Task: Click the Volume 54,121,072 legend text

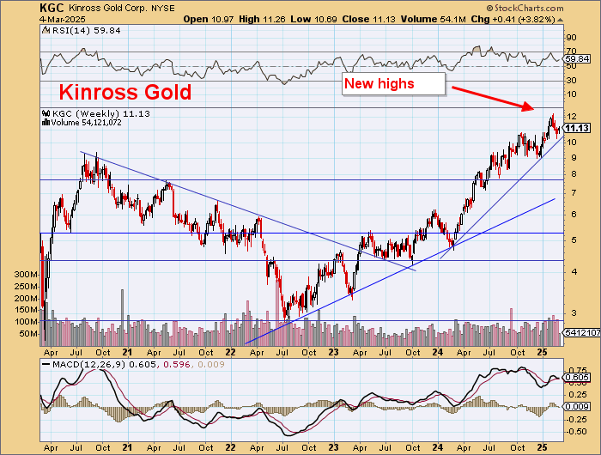Action: pos(86,123)
